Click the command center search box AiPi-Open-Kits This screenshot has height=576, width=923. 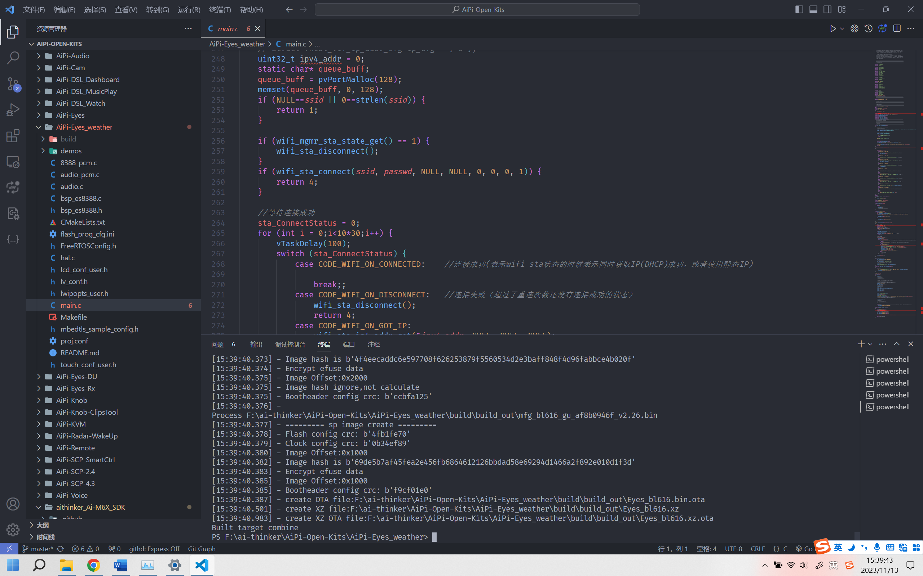(x=477, y=9)
